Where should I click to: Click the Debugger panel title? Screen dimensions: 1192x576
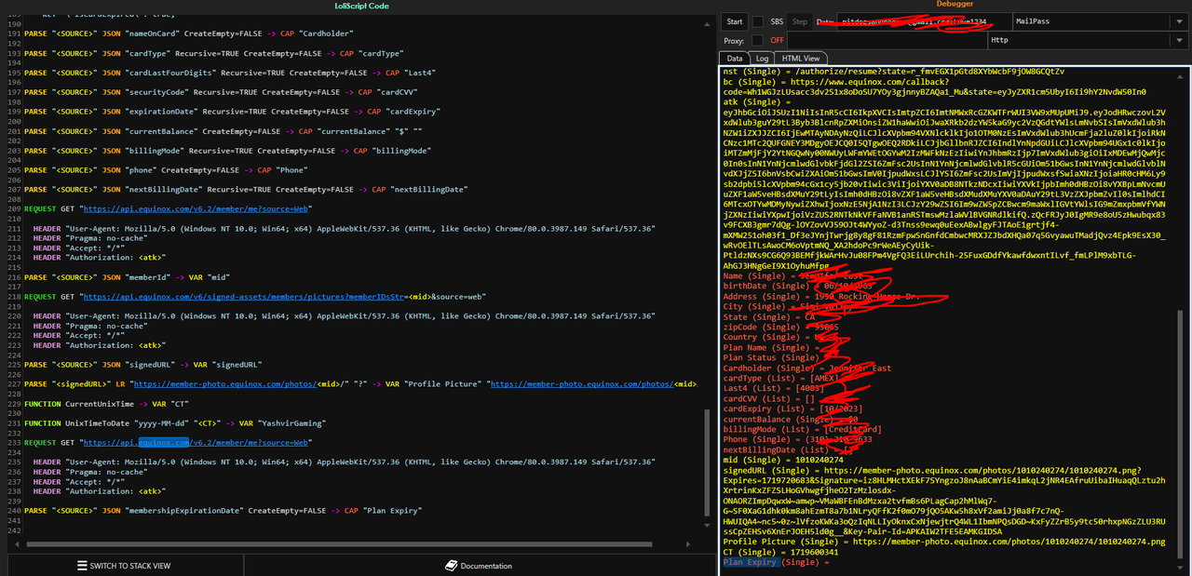pos(954,5)
